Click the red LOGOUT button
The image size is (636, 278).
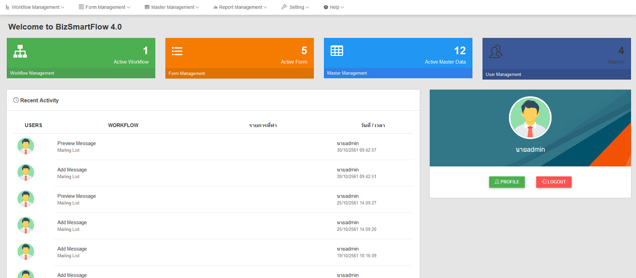(554, 182)
